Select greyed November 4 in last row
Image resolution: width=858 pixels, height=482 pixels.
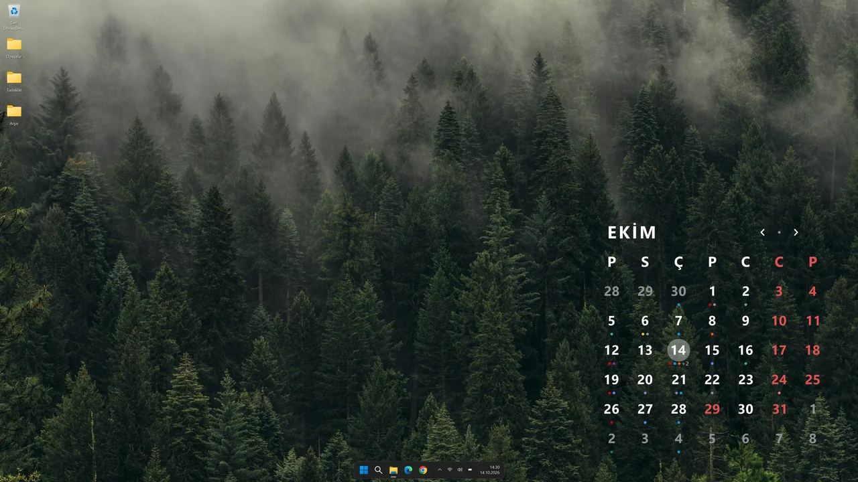coord(678,439)
